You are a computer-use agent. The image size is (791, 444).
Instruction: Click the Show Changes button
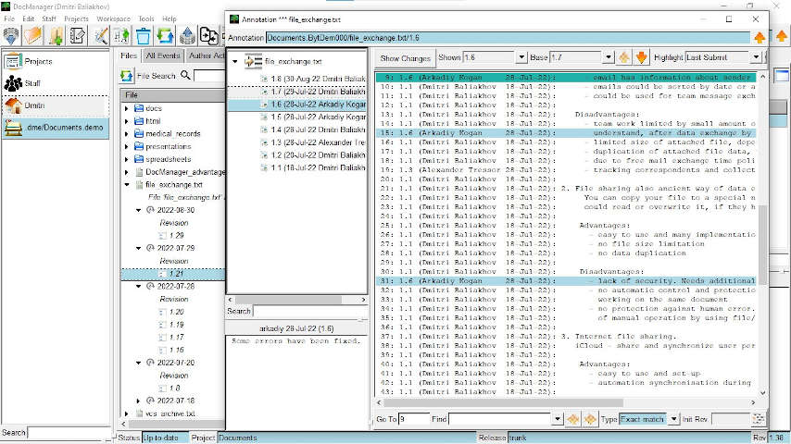[406, 57]
